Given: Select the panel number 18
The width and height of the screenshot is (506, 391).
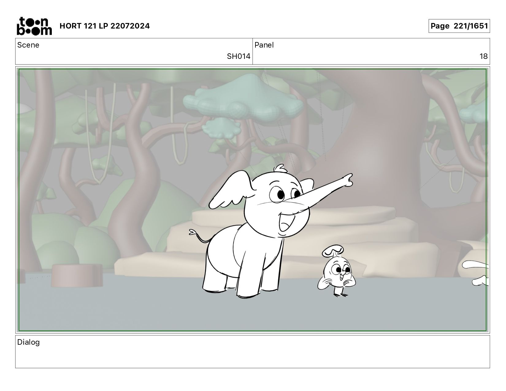Looking at the screenshot, I should pyautogui.click(x=483, y=56).
